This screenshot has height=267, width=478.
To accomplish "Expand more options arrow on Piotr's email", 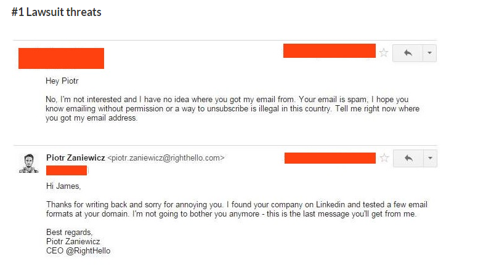I will (x=430, y=158).
